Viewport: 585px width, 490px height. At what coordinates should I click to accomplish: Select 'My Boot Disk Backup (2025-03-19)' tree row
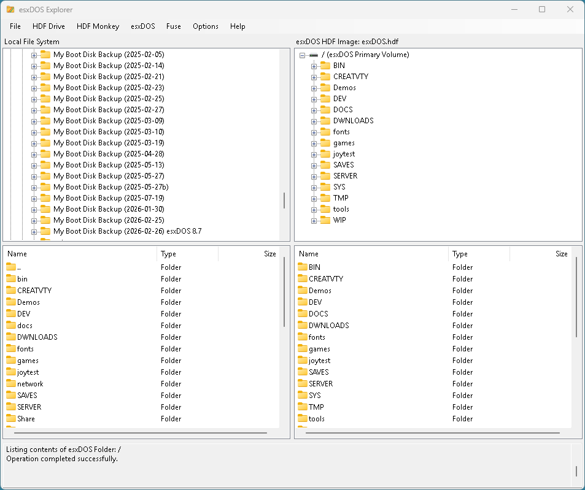point(109,143)
